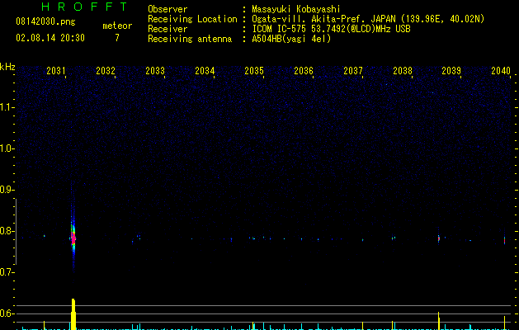Click the timestamp 02.08.14 20:30
The height and width of the screenshot is (330, 519).
click(50, 38)
